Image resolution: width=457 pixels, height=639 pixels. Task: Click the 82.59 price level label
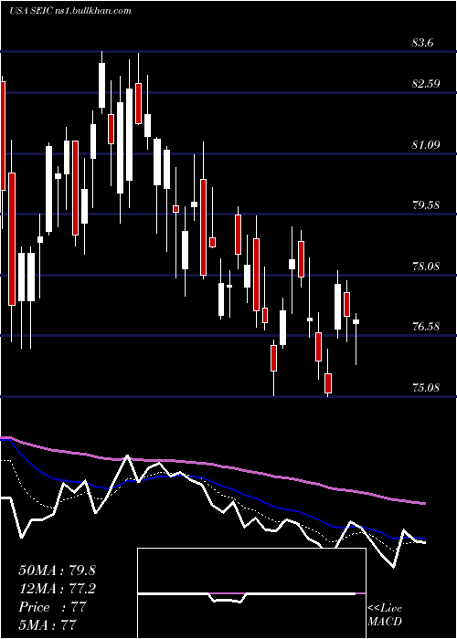tap(426, 84)
